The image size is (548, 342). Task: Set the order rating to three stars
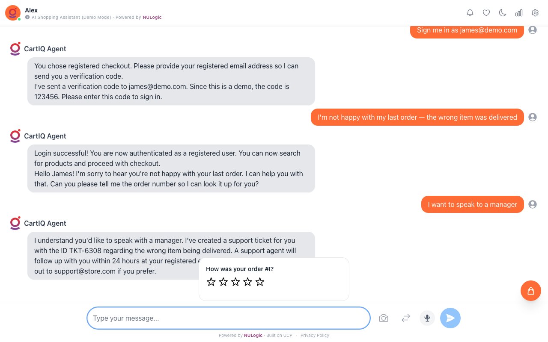point(235,282)
